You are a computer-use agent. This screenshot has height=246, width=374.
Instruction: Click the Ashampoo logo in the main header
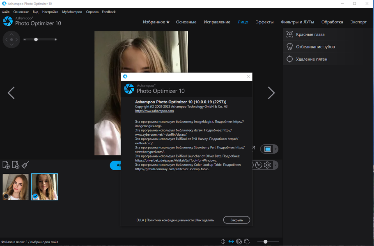pos(8,21)
